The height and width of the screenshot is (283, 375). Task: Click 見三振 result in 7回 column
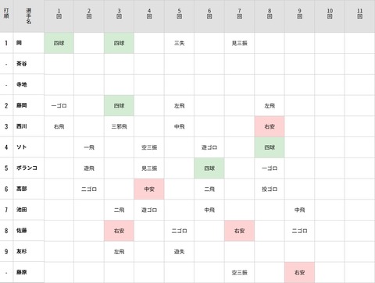point(239,43)
